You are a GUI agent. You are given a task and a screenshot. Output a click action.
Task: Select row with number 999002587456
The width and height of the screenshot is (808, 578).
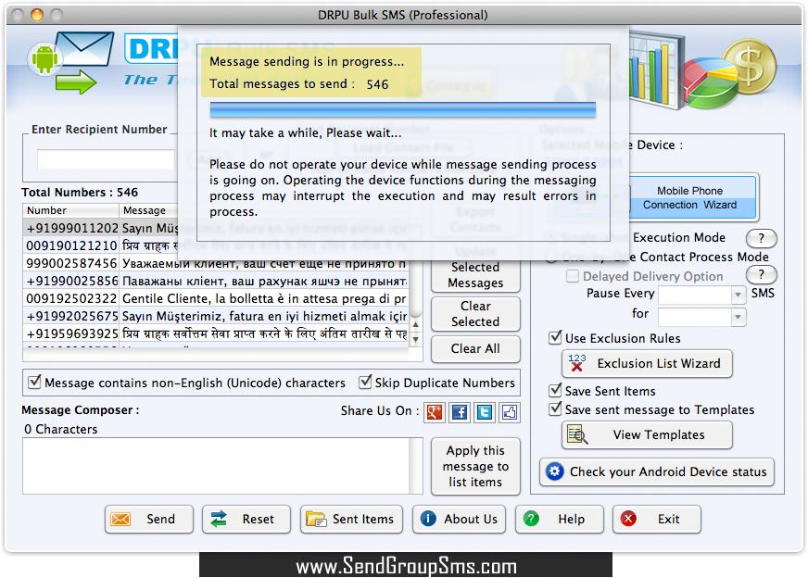click(216, 263)
